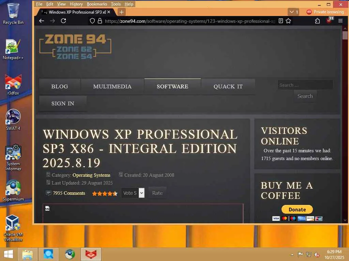Click the "Last Updated: 29 August 2025" text
The width and height of the screenshot is (349, 261).
click(82, 183)
